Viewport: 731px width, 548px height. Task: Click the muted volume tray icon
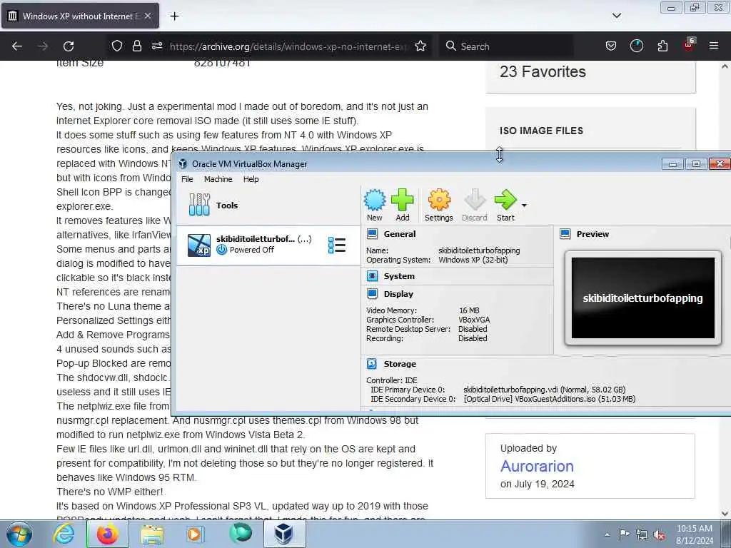[x=659, y=534]
